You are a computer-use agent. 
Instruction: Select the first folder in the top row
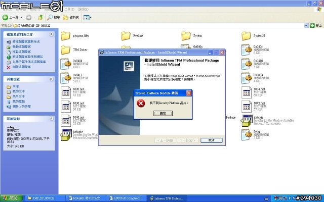coord(75,36)
